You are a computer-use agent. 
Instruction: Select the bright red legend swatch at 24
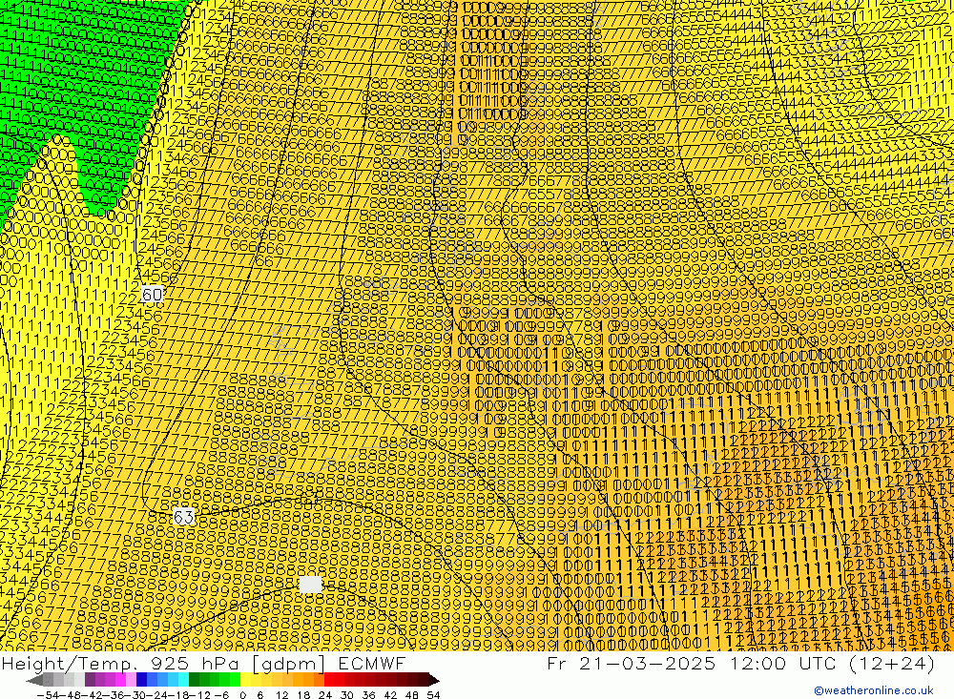tap(329, 680)
